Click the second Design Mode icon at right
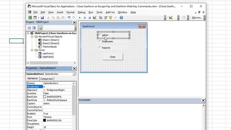231x130 pixels. [171, 18]
